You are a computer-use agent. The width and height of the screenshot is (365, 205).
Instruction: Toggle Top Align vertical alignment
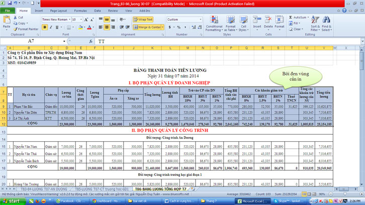(101, 20)
